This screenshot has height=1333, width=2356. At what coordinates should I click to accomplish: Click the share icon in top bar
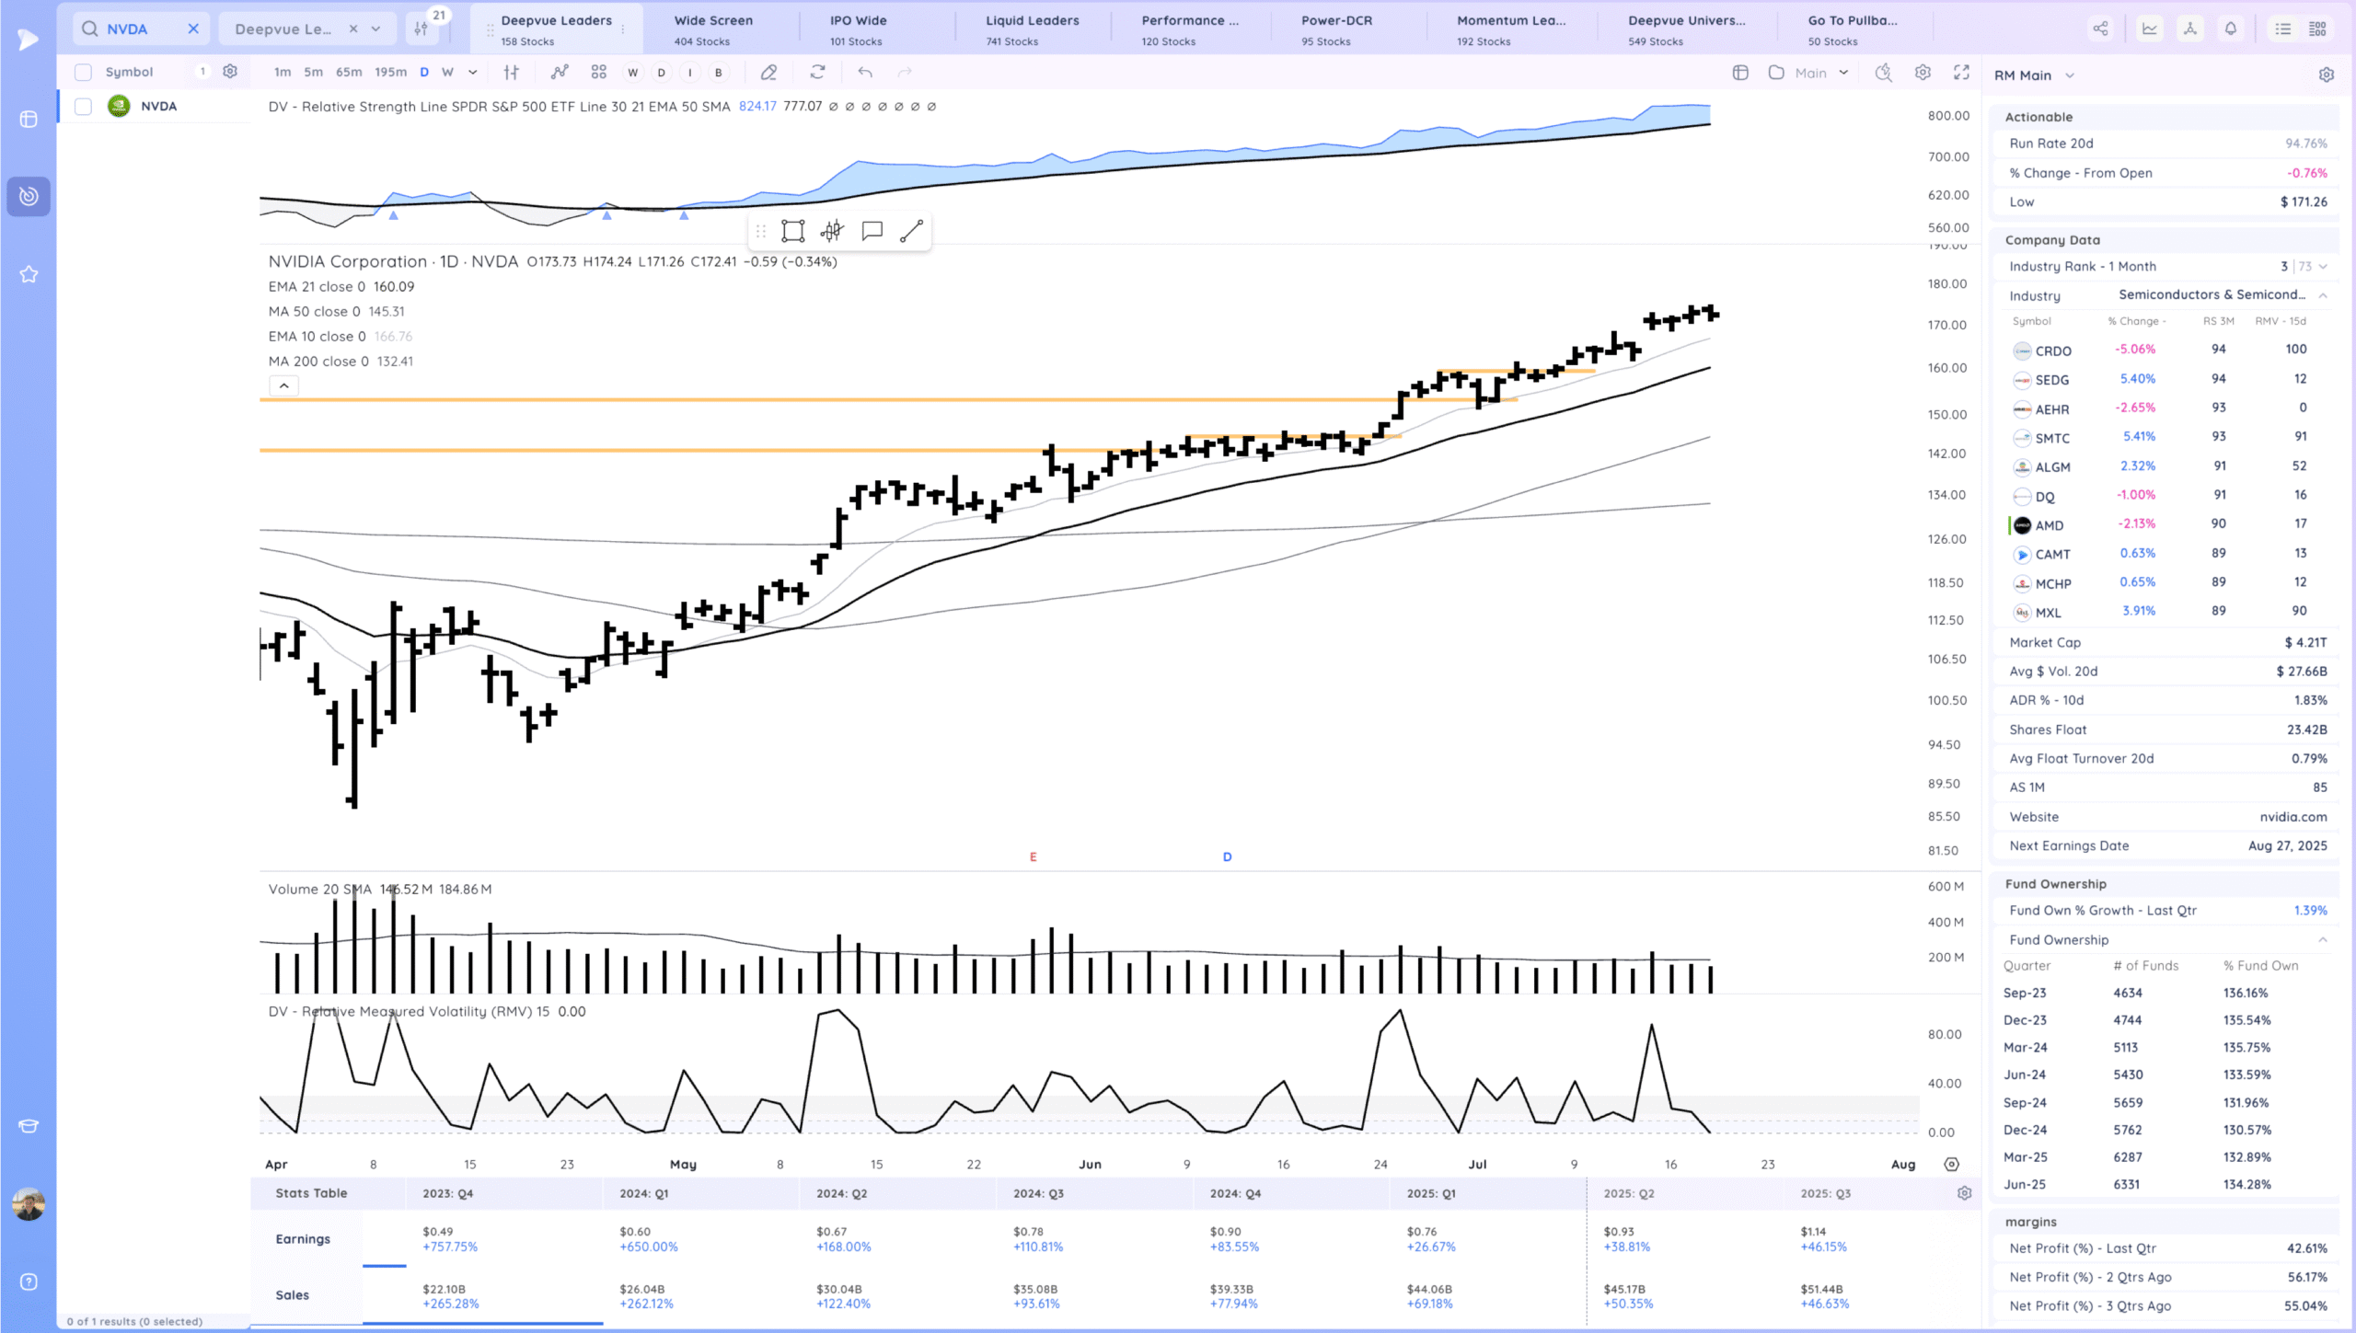(x=2100, y=29)
